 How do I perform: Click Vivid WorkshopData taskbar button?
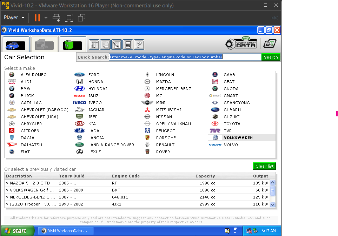coord(66,231)
